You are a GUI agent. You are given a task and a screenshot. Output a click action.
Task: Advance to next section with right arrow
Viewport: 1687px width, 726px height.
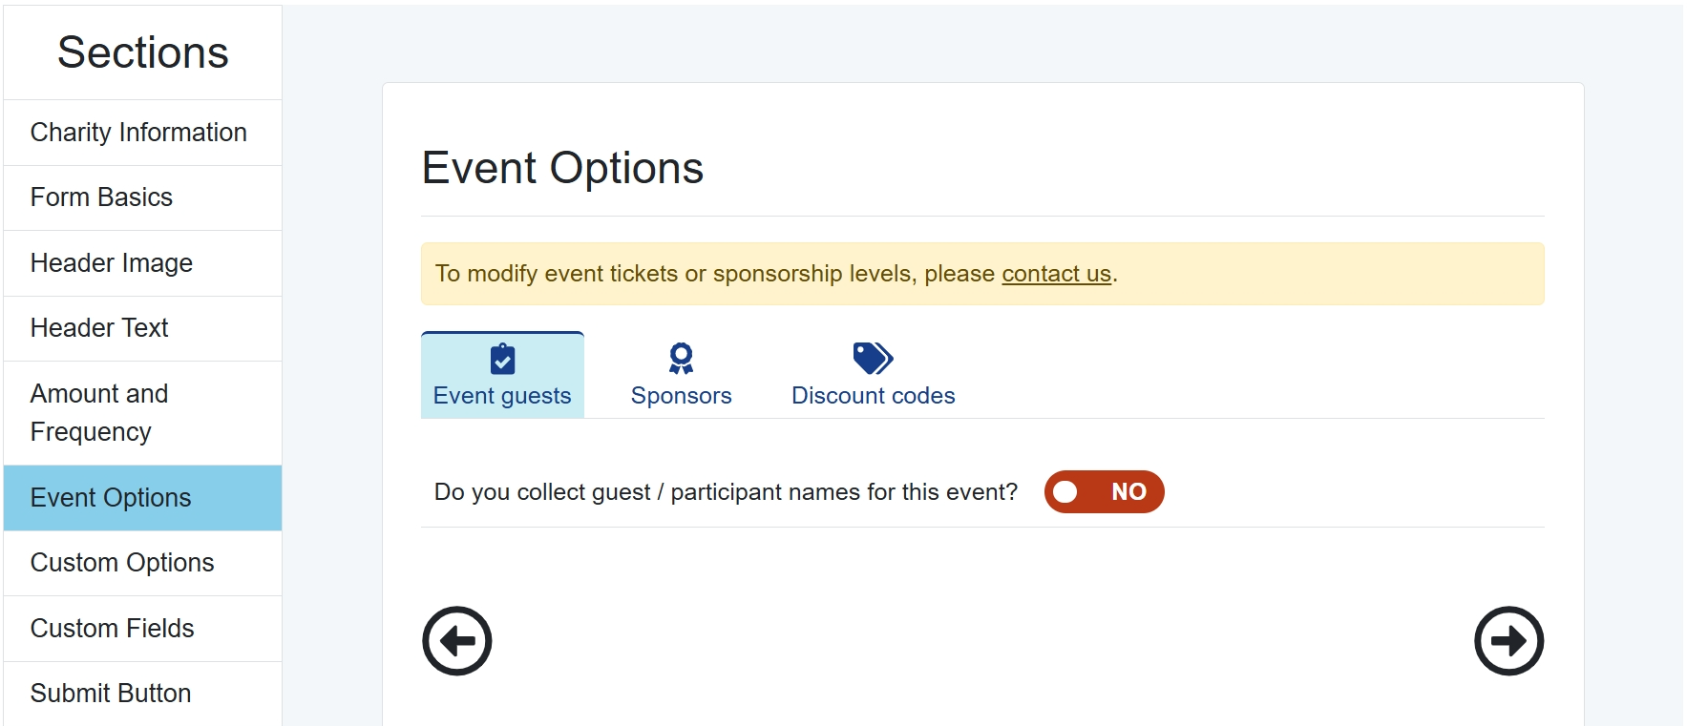coord(1508,641)
